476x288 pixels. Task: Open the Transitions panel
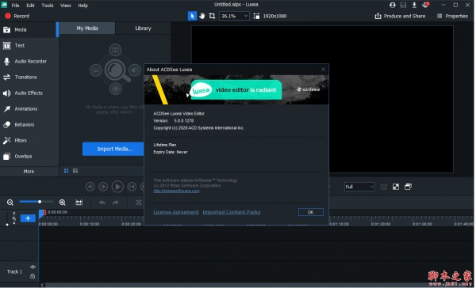(x=29, y=78)
